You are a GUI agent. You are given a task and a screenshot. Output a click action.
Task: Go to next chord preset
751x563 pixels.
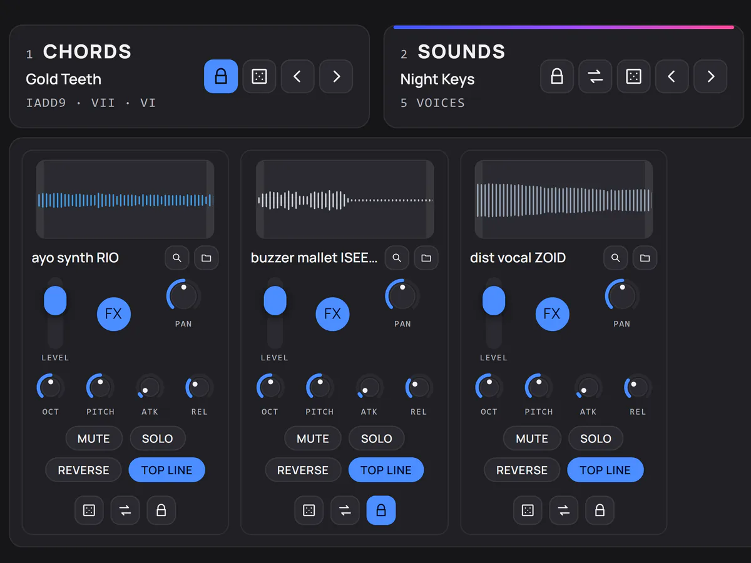[x=336, y=76]
